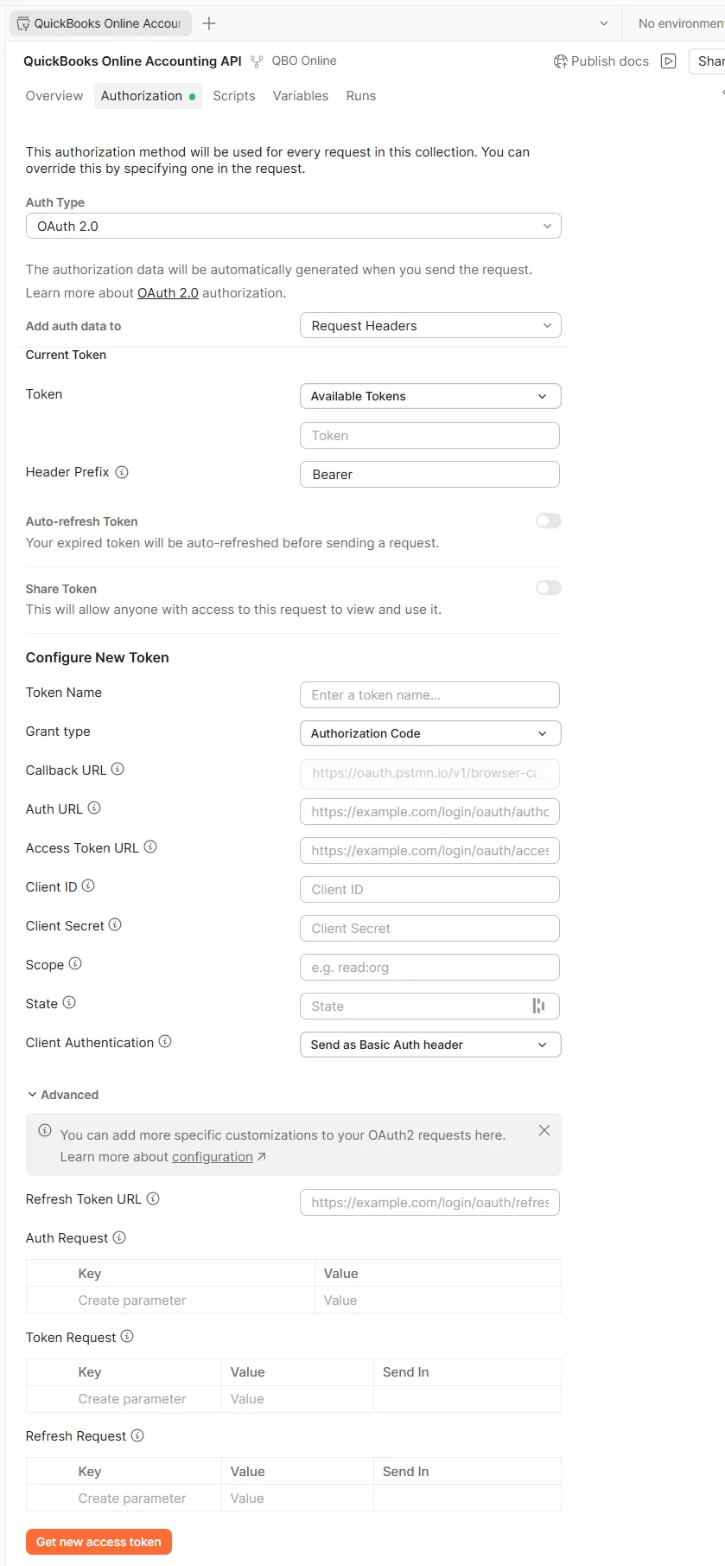The image size is (725, 1566).
Task: Click Refresh Request Value cell
Action: click(x=297, y=1499)
